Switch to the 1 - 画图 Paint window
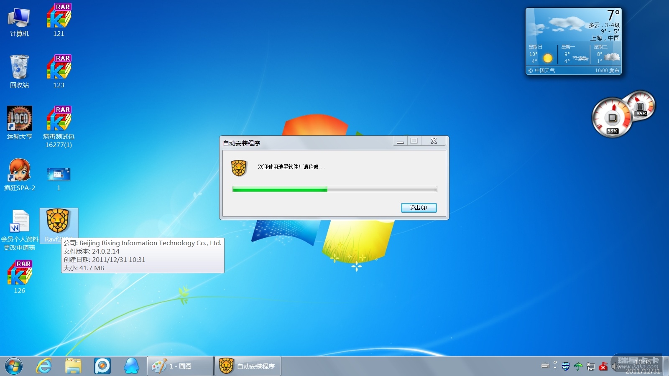The width and height of the screenshot is (669, 376). coord(180,366)
